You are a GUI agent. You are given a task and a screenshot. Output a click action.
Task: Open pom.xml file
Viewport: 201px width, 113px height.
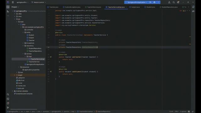(20, 89)
